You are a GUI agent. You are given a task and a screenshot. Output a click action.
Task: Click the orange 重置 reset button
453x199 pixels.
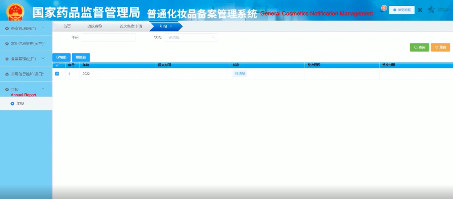point(441,47)
